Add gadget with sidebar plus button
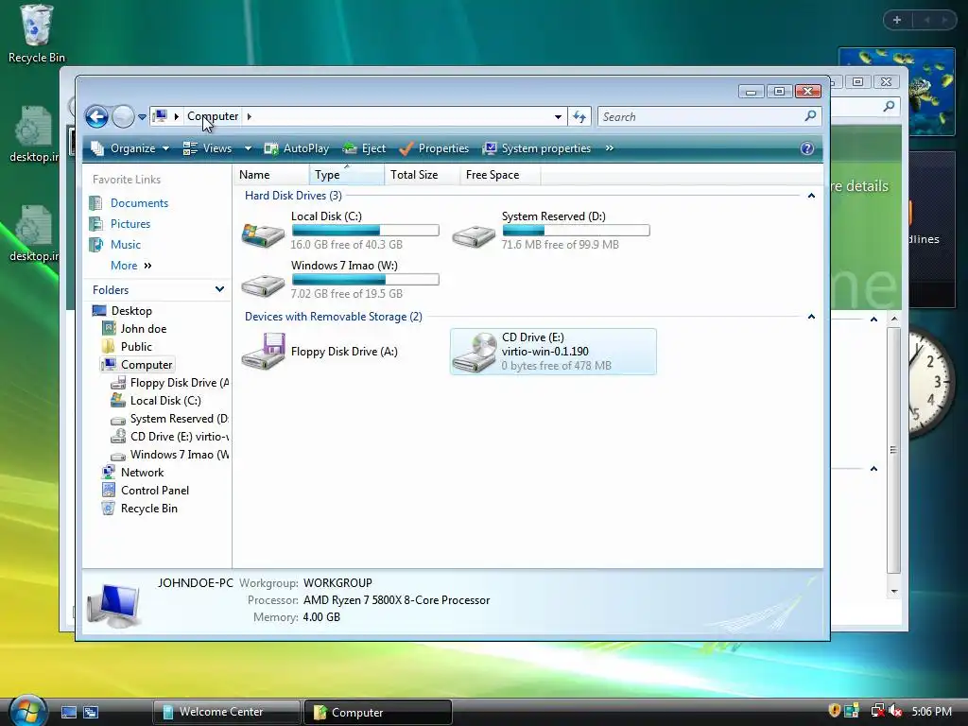The image size is (968, 726). click(897, 20)
